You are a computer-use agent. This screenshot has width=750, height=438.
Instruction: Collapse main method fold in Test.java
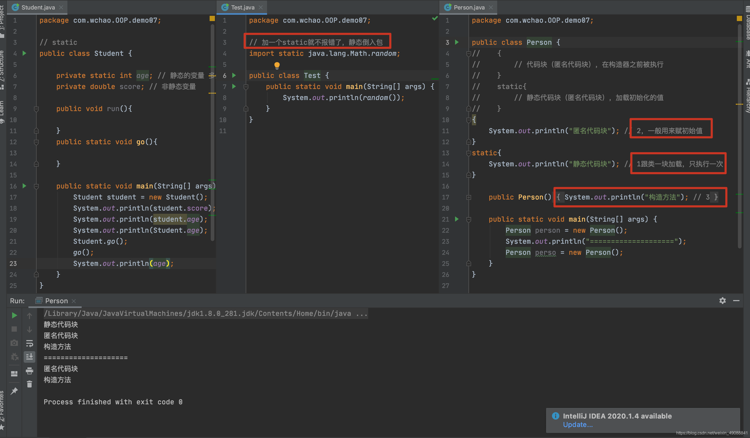pyautogui.click(x=246, y=87)
